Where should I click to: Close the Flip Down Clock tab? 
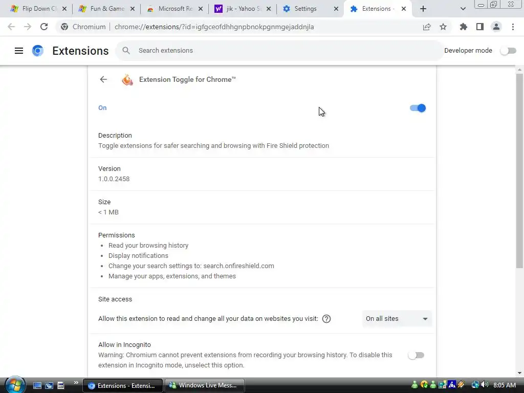(x=64, y=9)
